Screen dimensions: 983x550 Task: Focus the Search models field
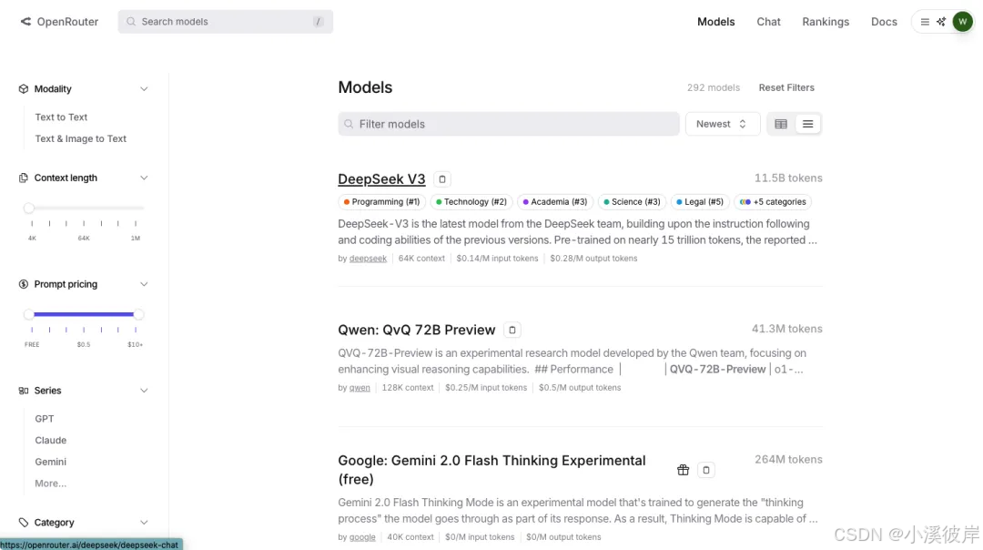pos(225,21)
